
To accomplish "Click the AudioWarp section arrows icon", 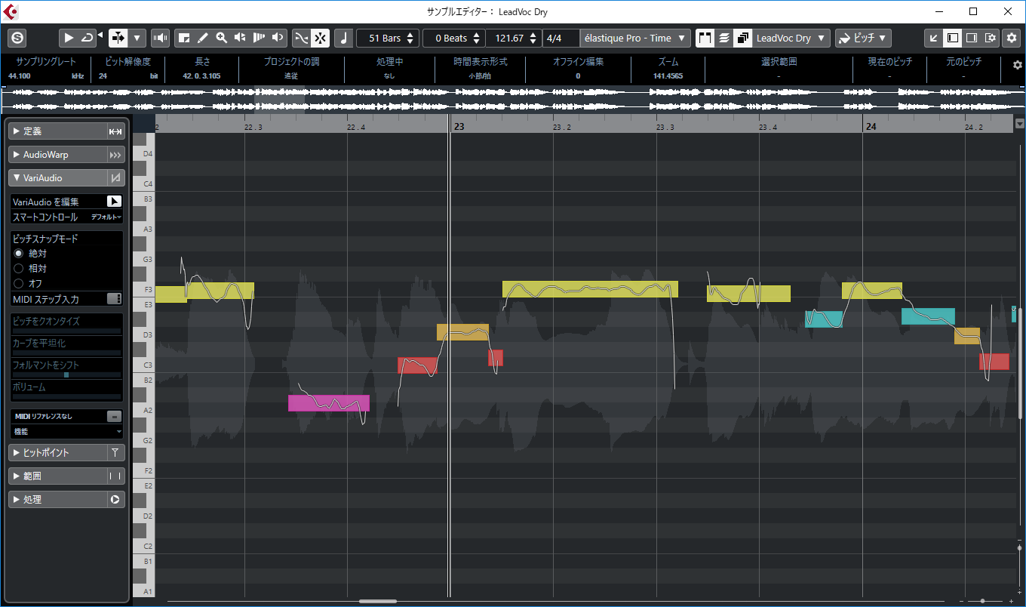I will pos(115,155).
